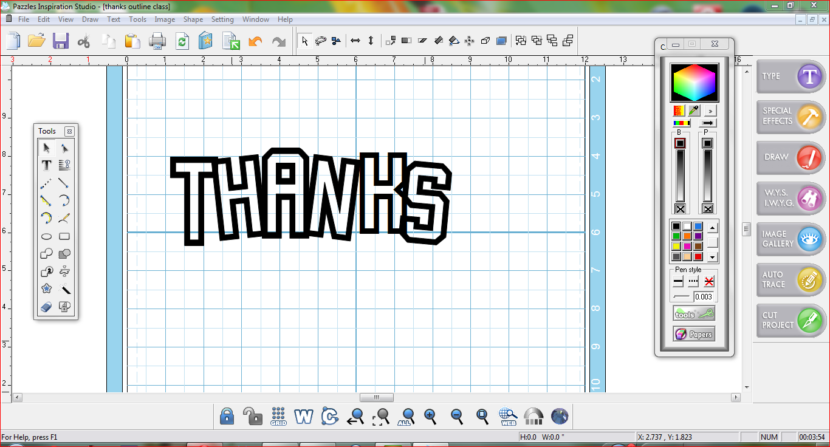Open the Draw menu
Screen dimensions: 830x447
[90, 19]
